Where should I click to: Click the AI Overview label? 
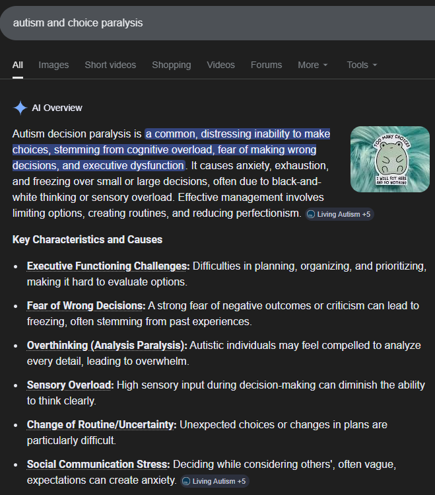[57, 108]
